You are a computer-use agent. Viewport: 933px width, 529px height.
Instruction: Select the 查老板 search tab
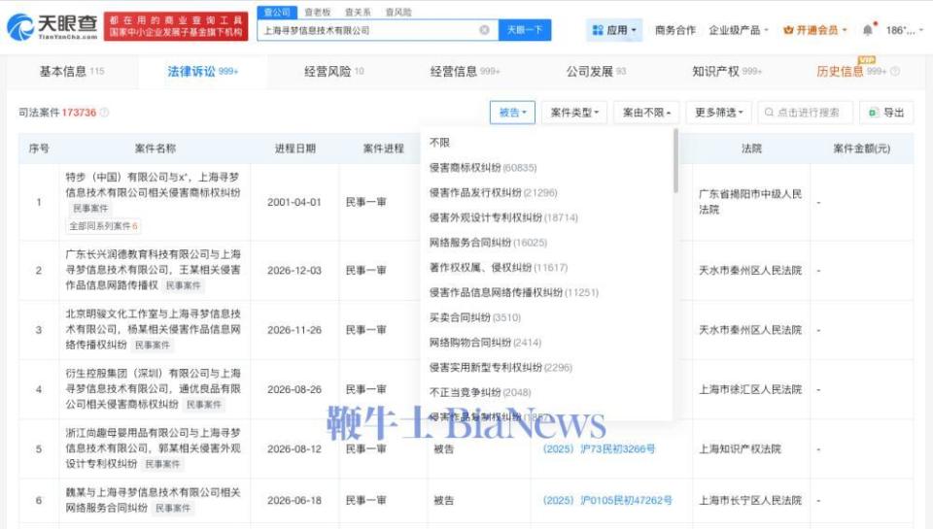[x=317, y=12]
